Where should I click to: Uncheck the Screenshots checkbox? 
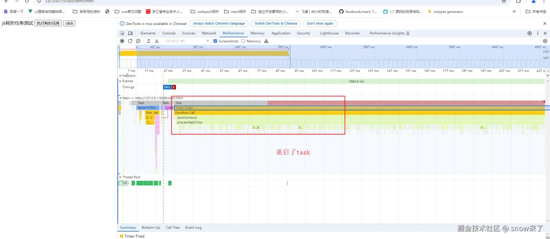(215, 41)
